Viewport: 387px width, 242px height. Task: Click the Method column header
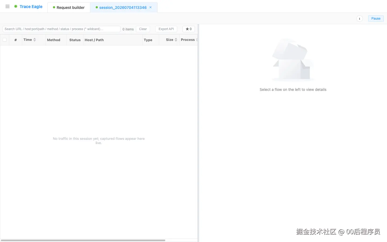(56, 40)
